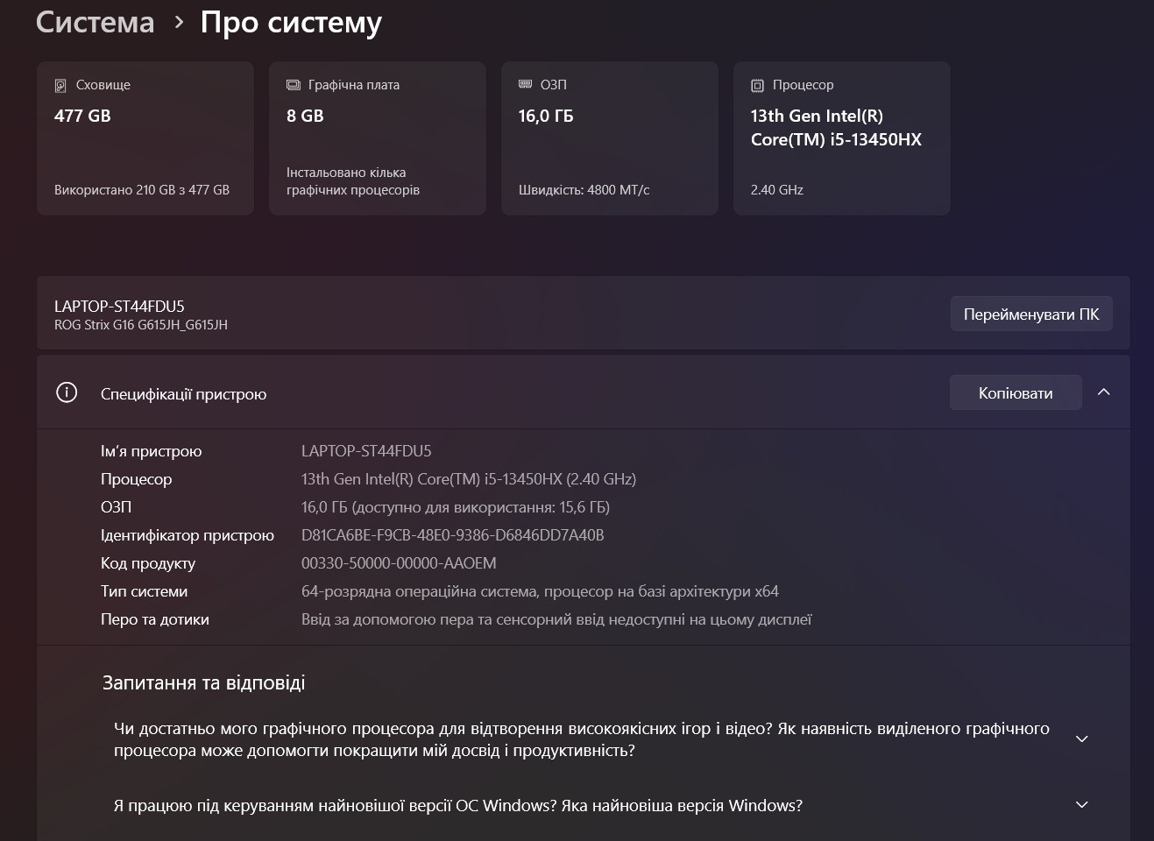The width and height of the screenshot is (1154, 841).
Task: Open the ОЗП 16,0 ГБ card
Action: pyautogui.click(x=610, y=138)
